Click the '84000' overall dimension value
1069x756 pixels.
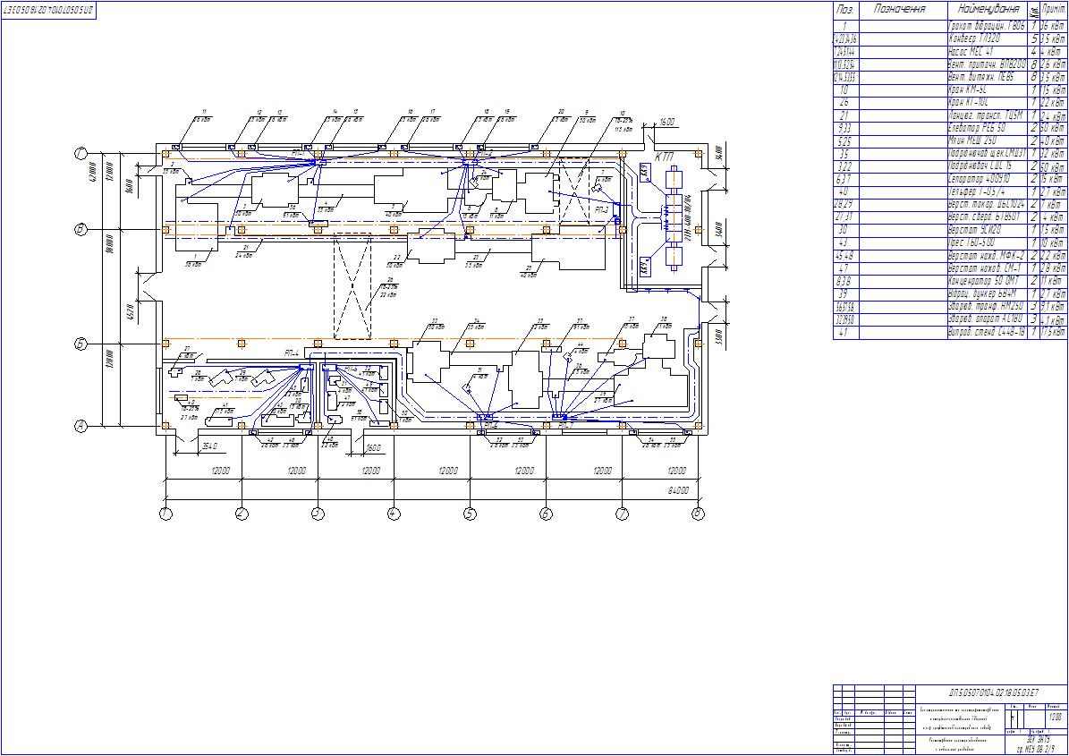[x=678, y=490]
